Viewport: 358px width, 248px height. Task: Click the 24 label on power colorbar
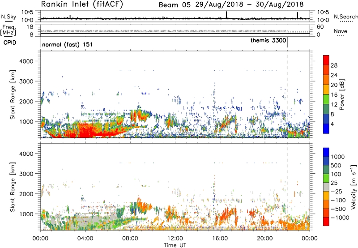tap(334, 75)
